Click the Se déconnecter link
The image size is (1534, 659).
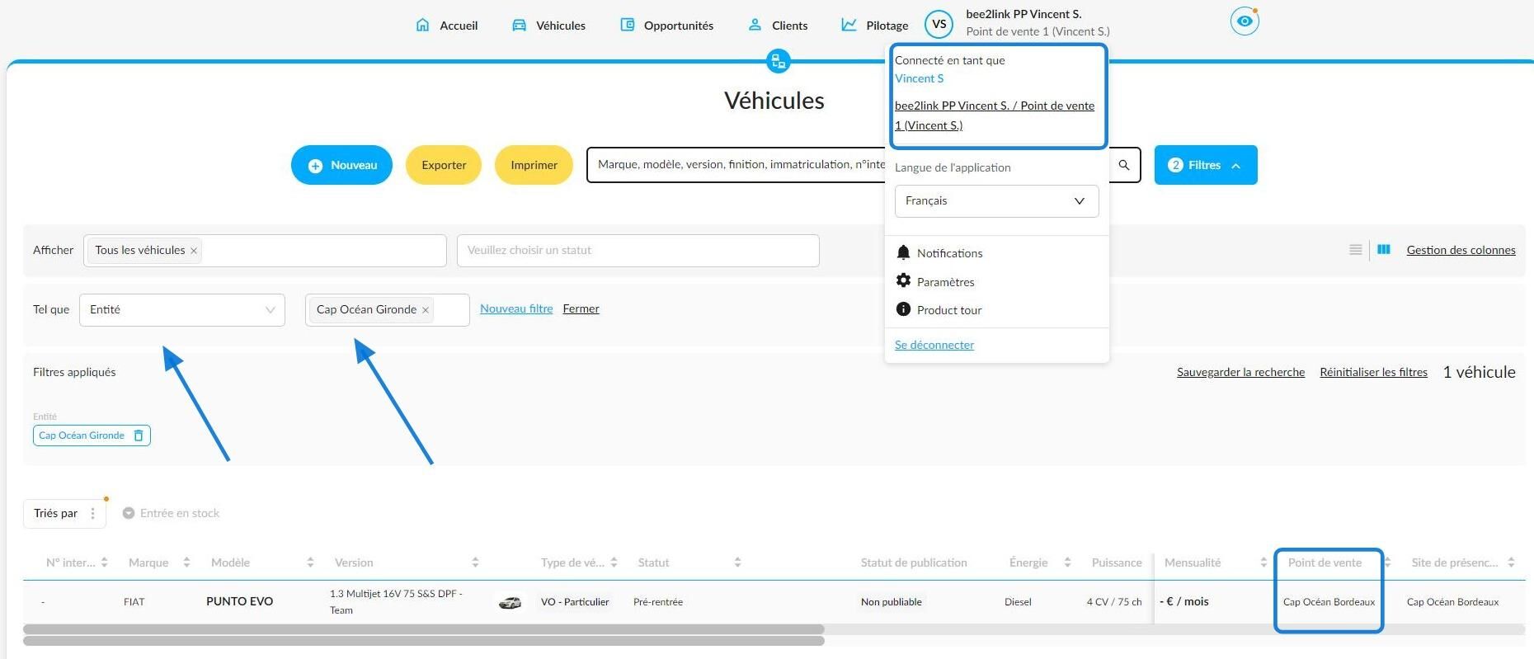[x=934, y=345]
